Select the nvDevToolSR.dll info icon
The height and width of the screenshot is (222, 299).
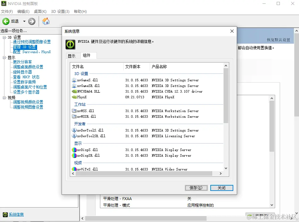pyautogui.click(x=74, y=136)
